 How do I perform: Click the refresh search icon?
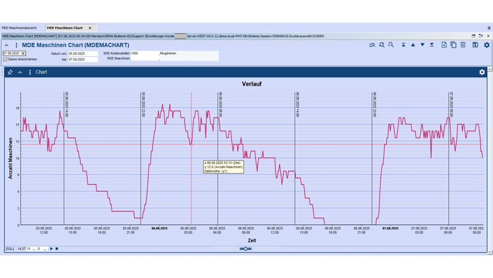tap(381, 45)
